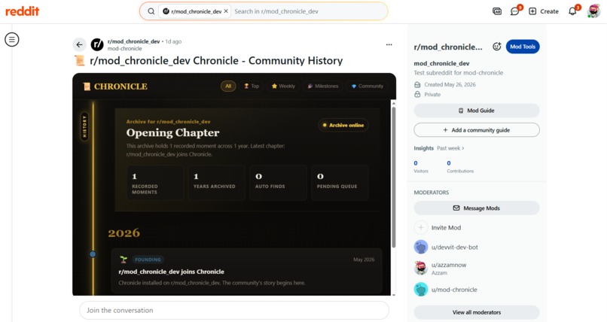This screenshot has height=322, width=607.
Task: Open Mod Tools
Action: point(523,47)
